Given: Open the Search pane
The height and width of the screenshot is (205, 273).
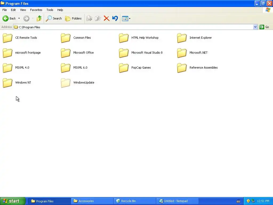Looking at the screenshot, I should point(54,18).
